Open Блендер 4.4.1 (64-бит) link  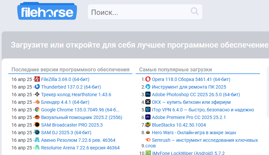[65, 102]
